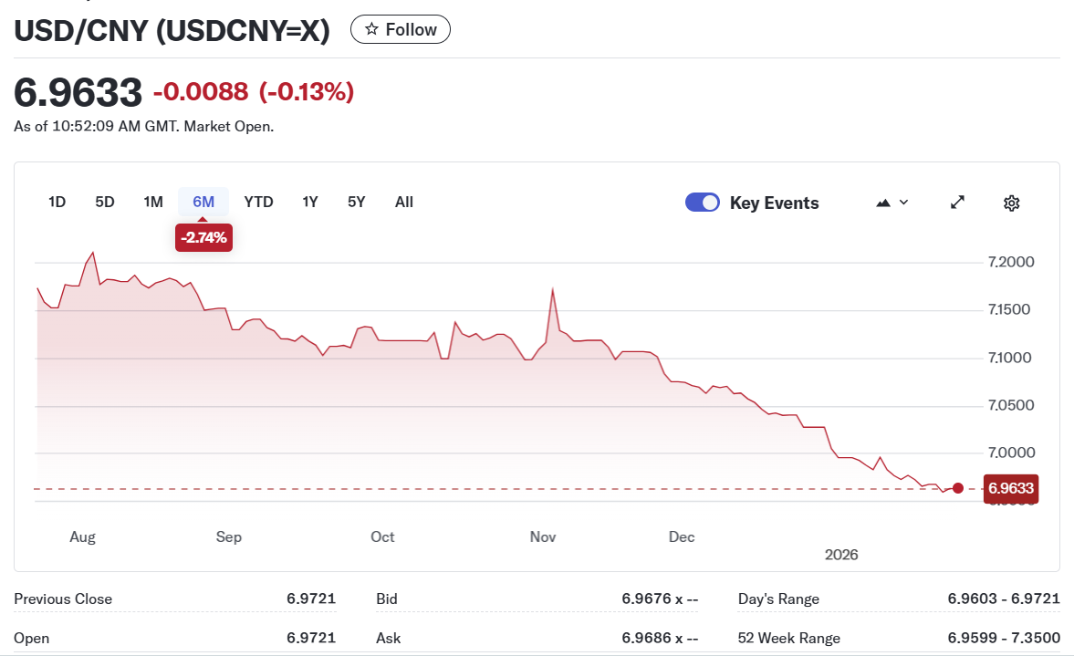1074x656 pixels.
Task: Click the -2.74% change badge
Action: (x=203, y=238)
